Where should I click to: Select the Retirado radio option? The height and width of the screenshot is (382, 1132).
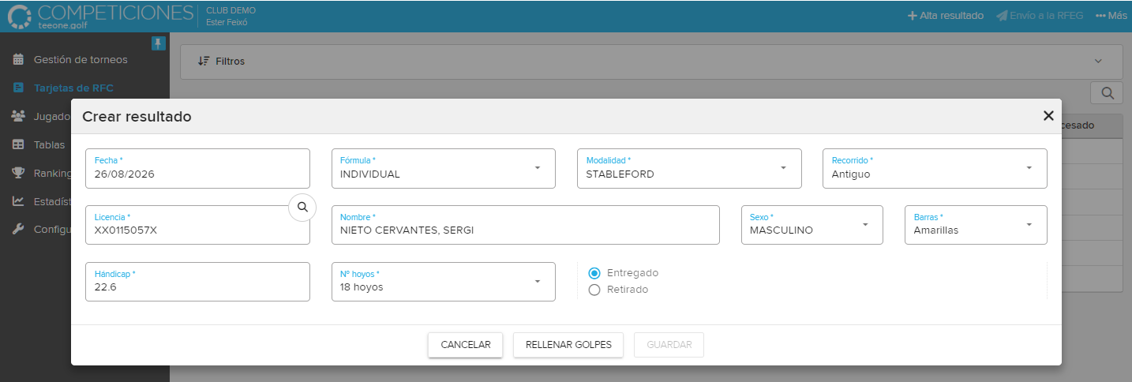coord(594,290)
